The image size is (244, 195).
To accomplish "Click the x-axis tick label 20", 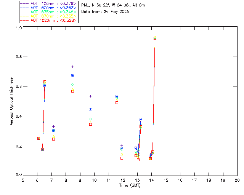I will click(x=237, y=180).
